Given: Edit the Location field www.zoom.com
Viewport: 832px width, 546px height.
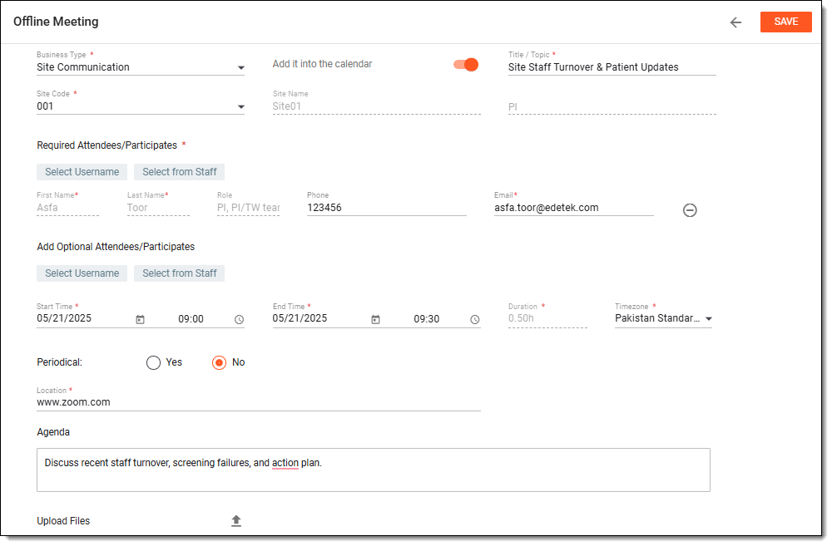Looking at the screenshot, I should coord(259,402).
